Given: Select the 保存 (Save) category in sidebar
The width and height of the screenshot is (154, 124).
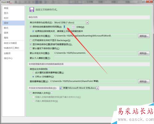Looking at the screenshot, I should tap(13, 23).
